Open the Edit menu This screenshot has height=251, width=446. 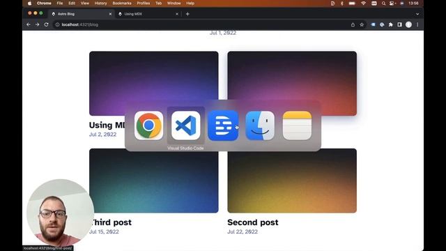(x=72, y=3)
